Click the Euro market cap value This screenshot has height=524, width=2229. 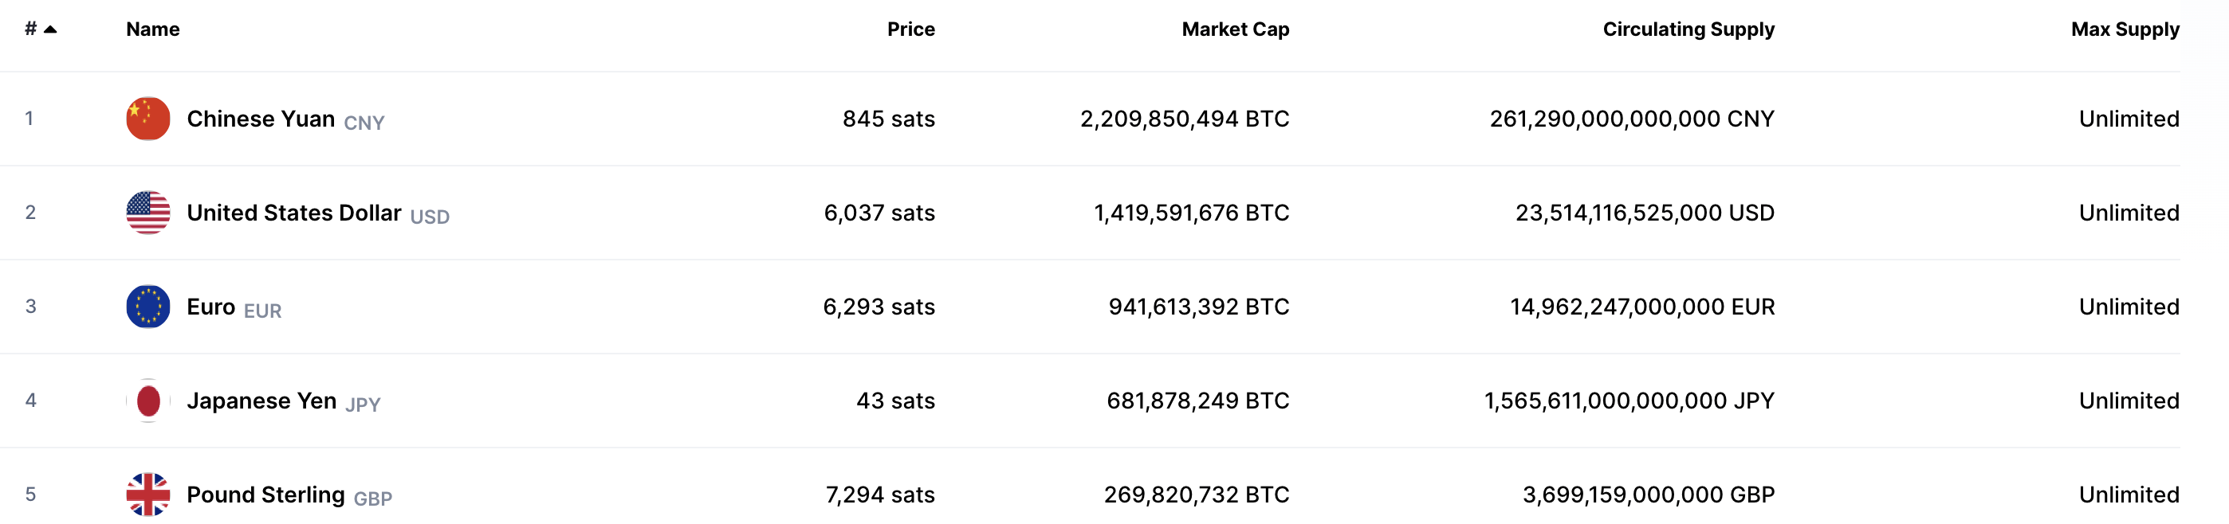click(1198, 307)
